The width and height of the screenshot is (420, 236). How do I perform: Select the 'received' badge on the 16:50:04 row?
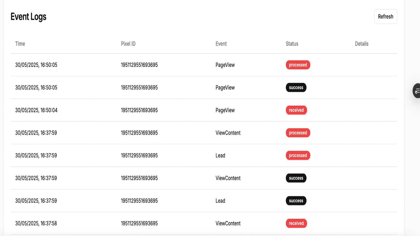pos(296,110)
